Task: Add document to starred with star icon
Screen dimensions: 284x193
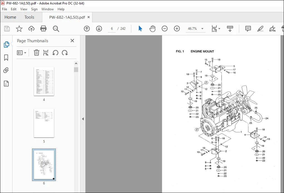Action: [x=19, y=29]
